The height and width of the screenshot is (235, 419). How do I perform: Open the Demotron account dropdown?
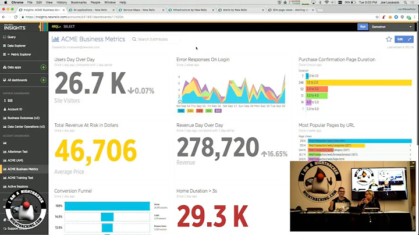point(392,27)
